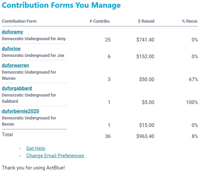This screenshot has height=173, width=203.
Task: Select the duforbernie2020 form link
Action: 20,111
